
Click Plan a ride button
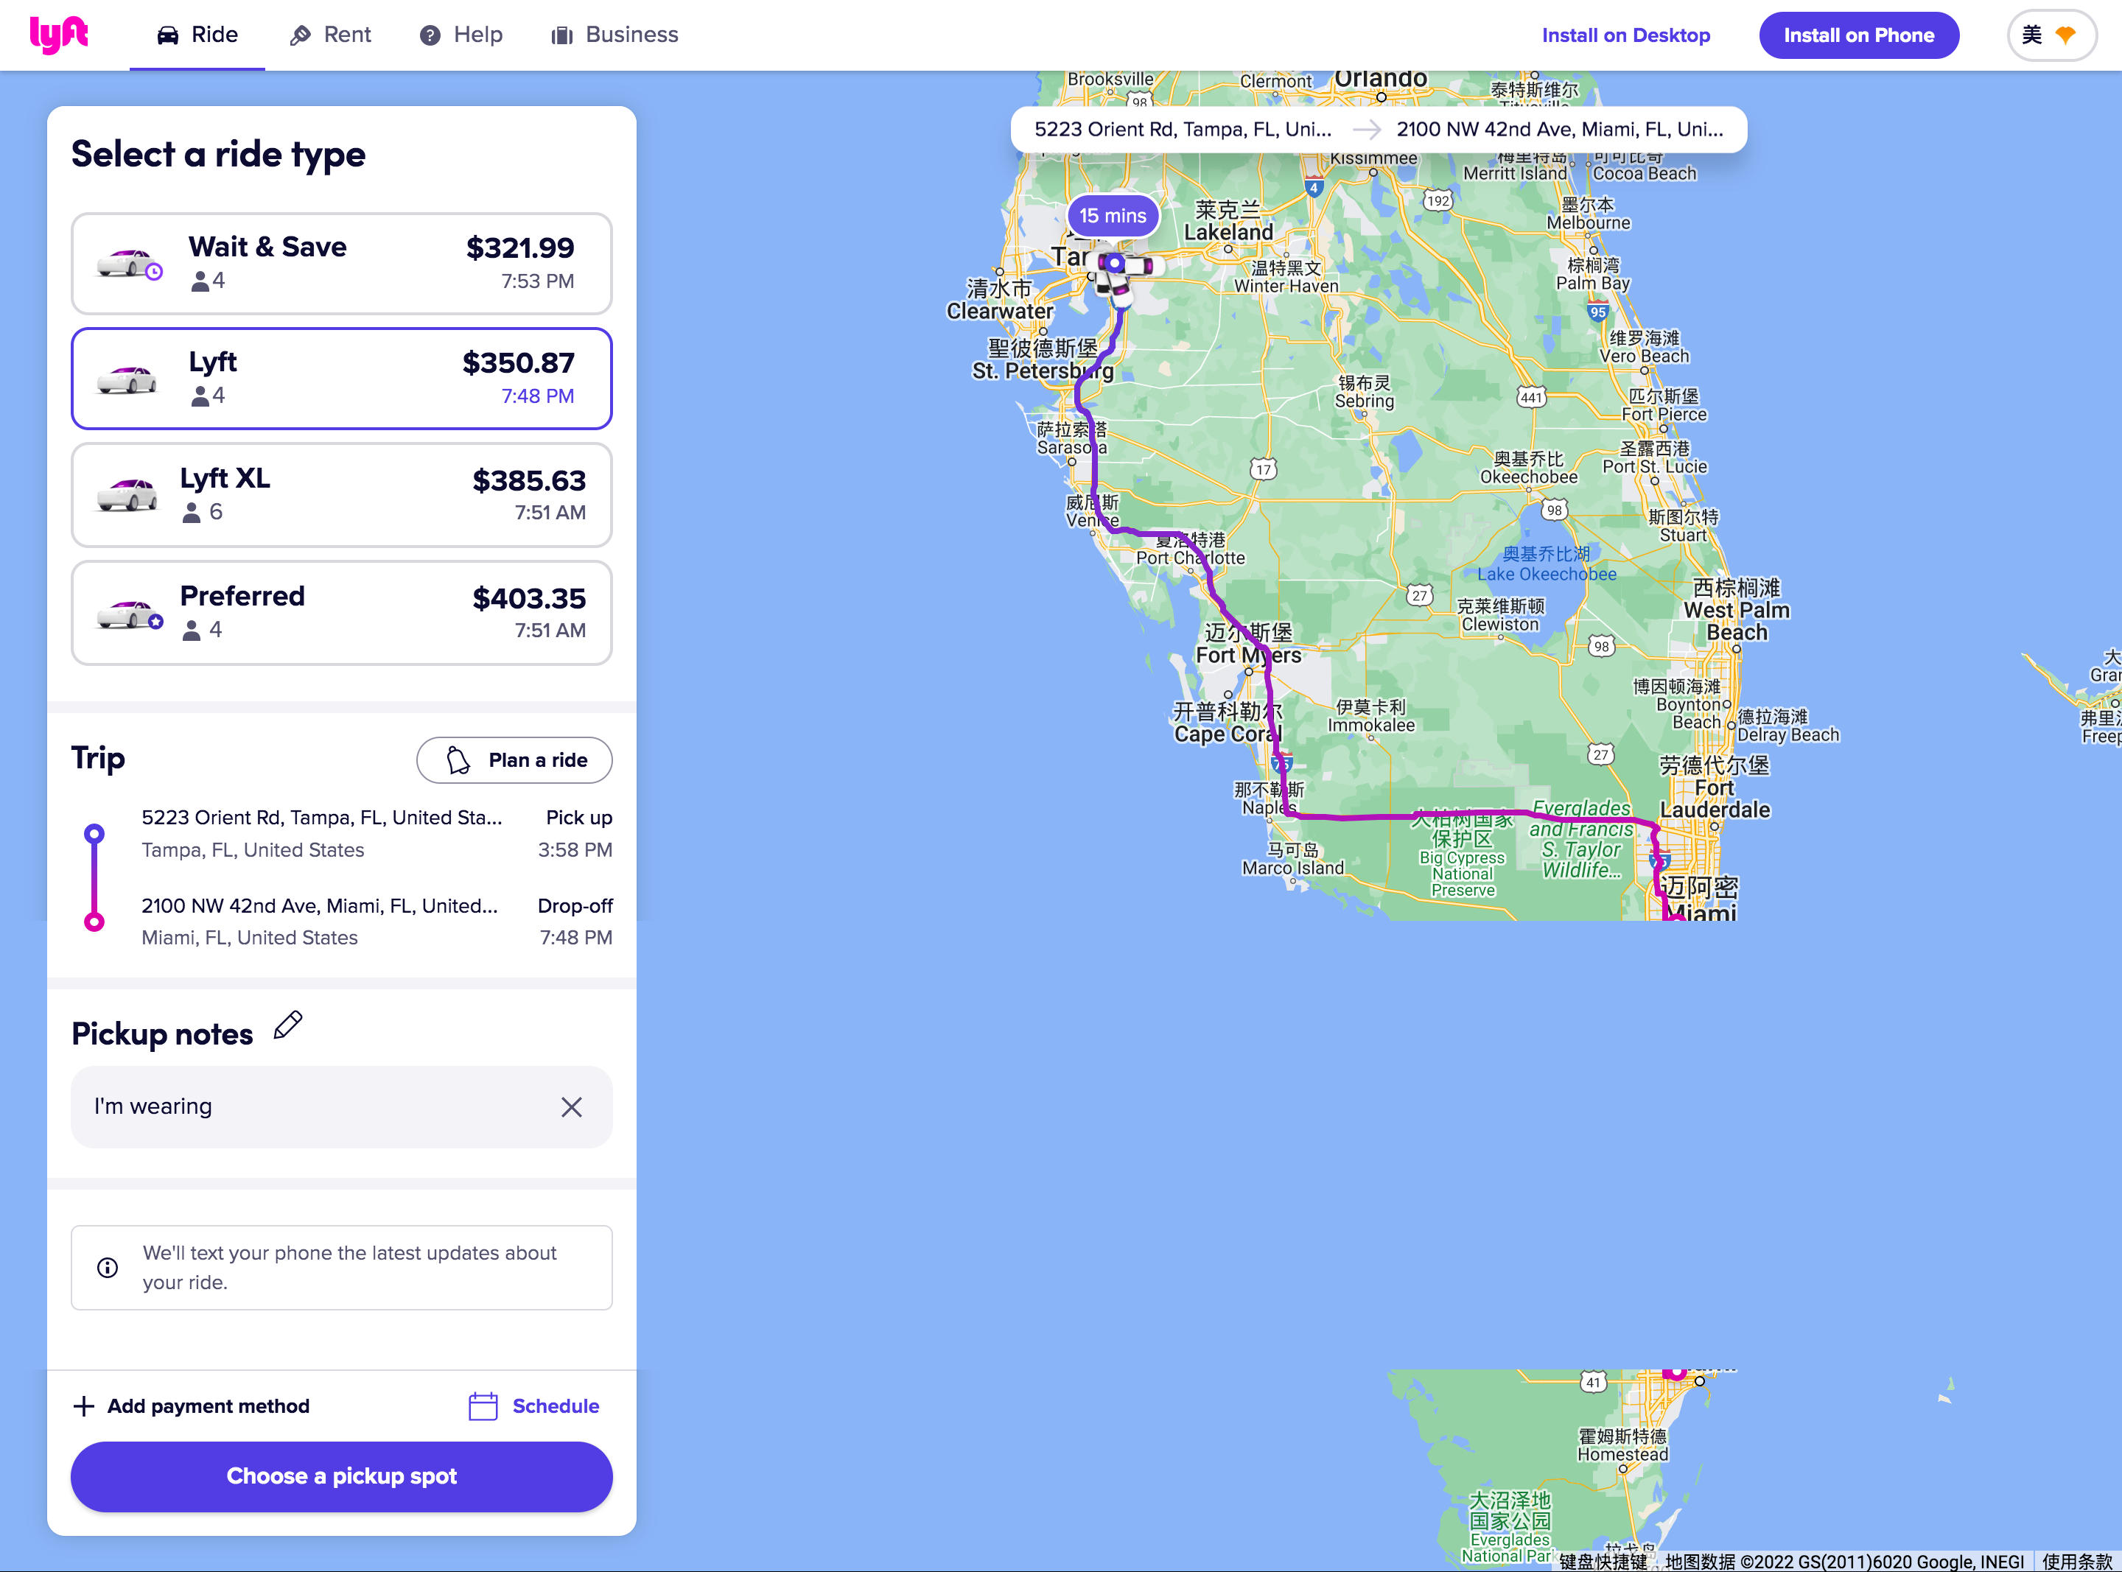point(514,760)
